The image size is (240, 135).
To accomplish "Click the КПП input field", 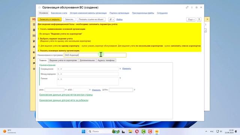I will click(x=81, y=90).
